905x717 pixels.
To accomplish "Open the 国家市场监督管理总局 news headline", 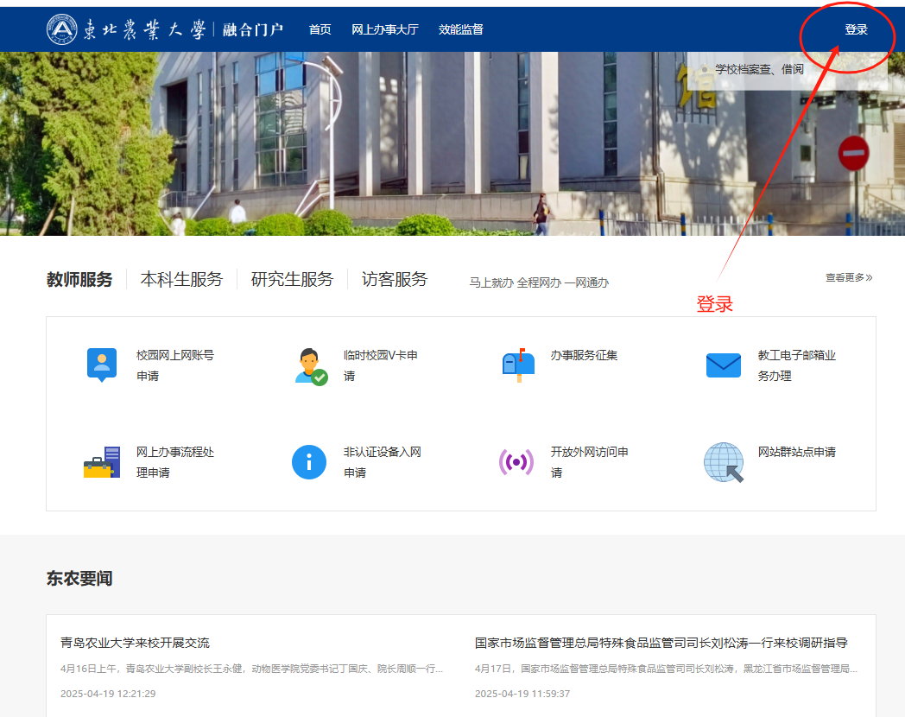I will click(x=661, y=643).
